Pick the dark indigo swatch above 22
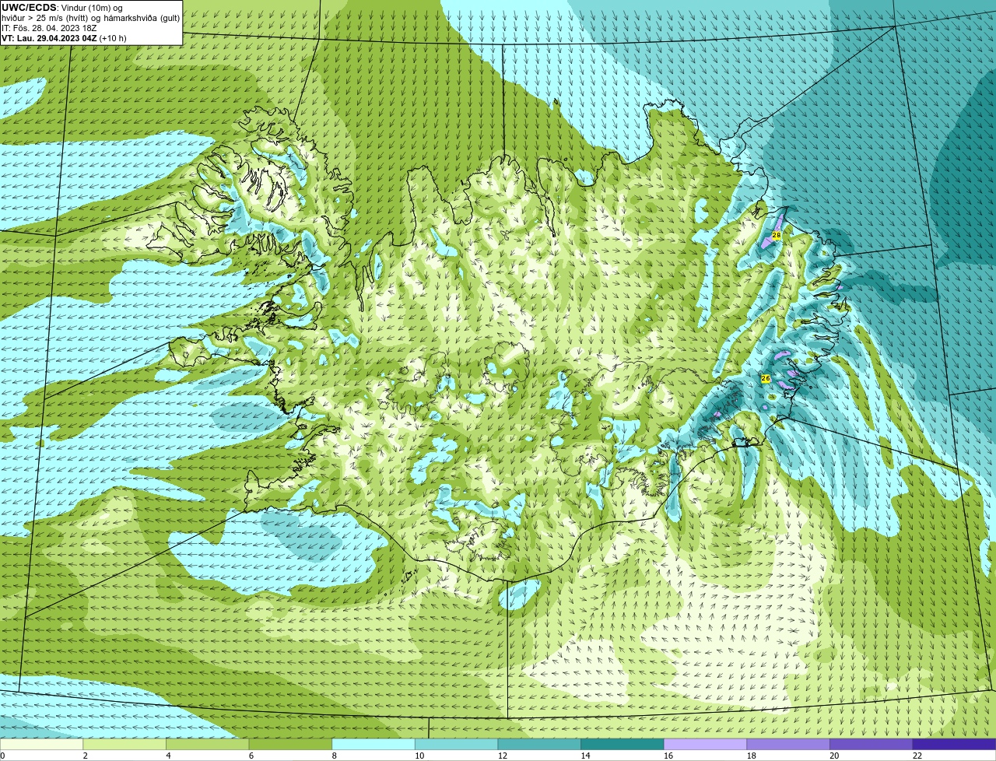This screenshot has width=996, height=761. pyautogui.click(x=954, y=744)
